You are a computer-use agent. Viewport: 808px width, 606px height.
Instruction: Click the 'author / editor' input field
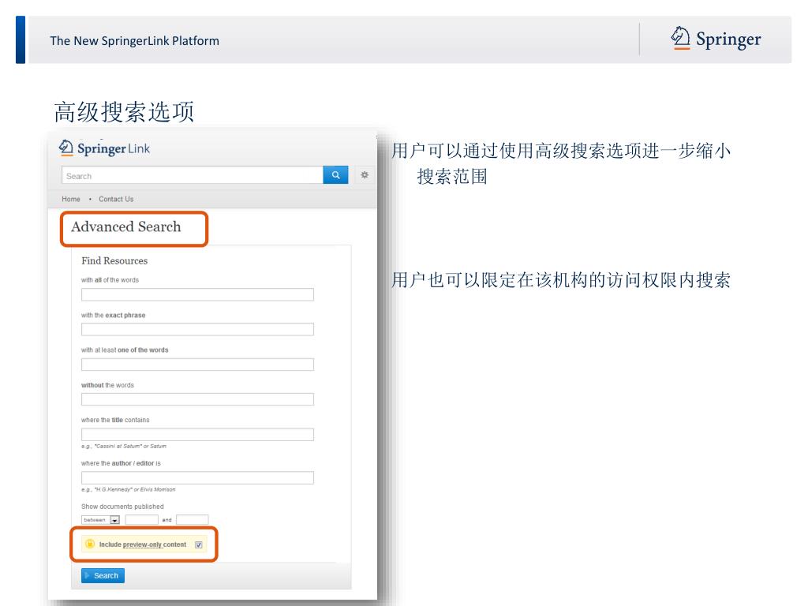coord(197,477)
